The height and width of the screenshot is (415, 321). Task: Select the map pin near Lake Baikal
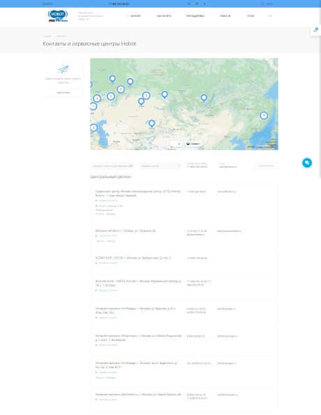pos(204,99)
